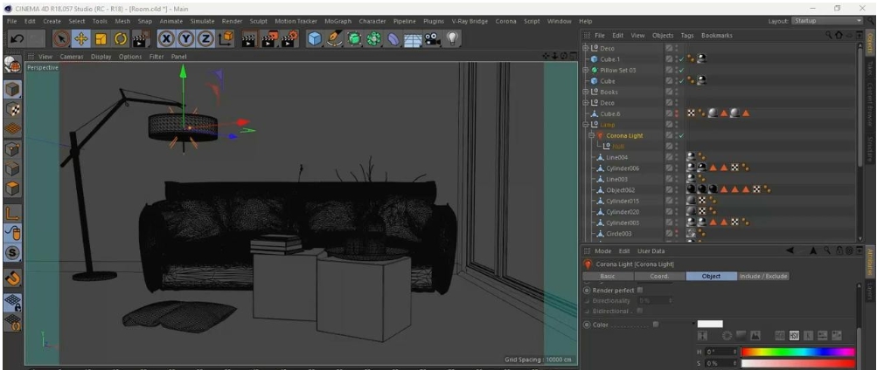Select Cylinder006 in the object list
The height and width of the screenshot is (370, 877).
click(x=622, y=168)
